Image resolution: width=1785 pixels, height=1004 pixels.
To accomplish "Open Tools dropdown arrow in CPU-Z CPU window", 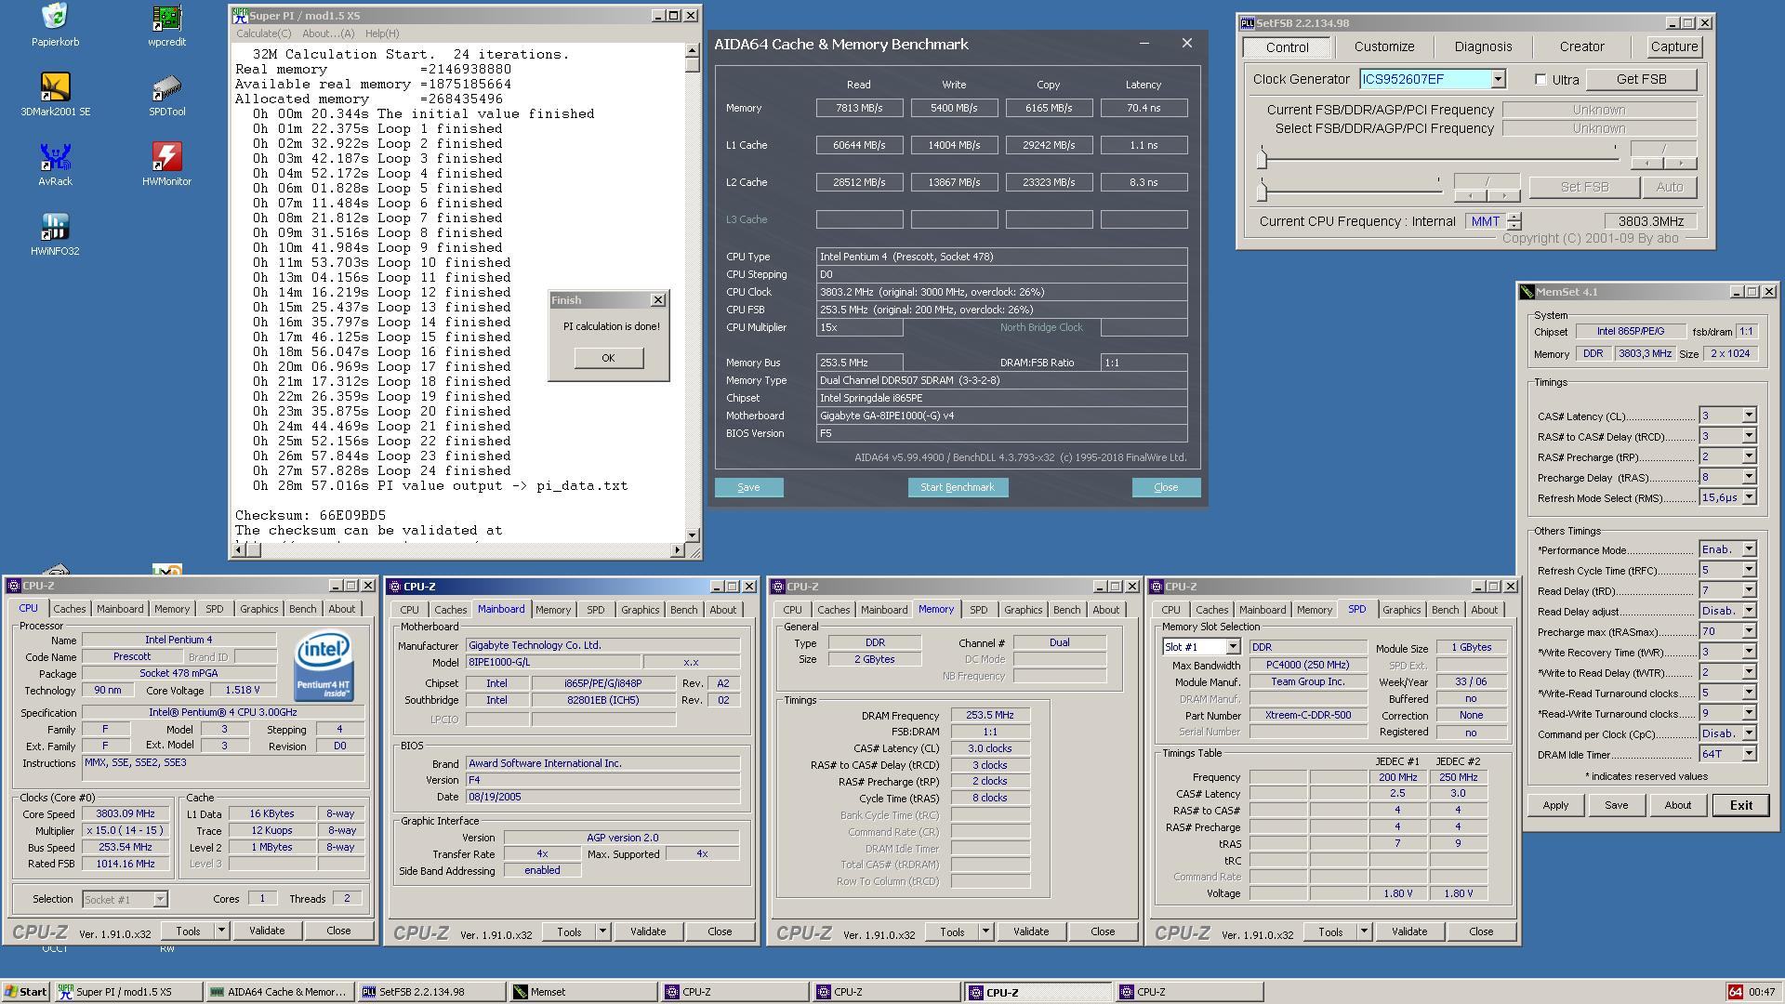I will [x=221, y=931].
